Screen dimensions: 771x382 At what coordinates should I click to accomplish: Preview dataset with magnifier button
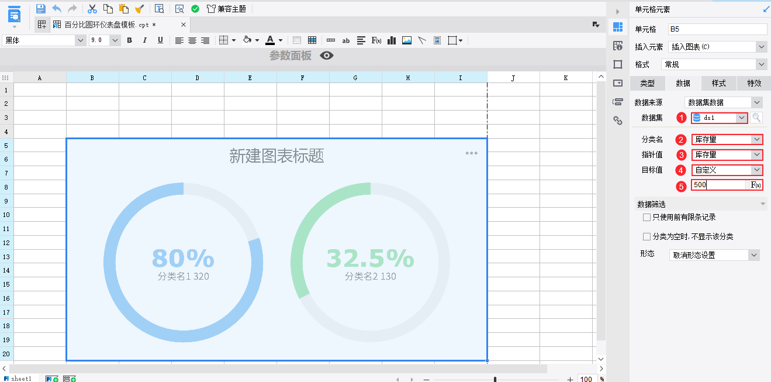pos(756,118)
